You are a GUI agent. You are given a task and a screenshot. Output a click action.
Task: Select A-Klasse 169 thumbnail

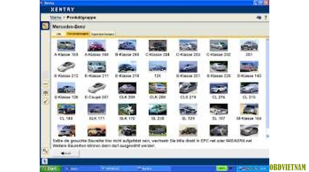(66, 45)
